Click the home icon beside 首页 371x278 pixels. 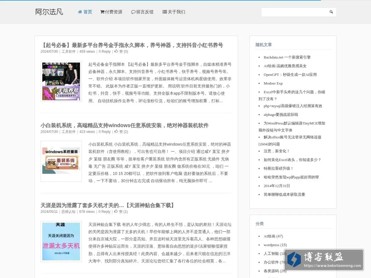pos(80,12)
